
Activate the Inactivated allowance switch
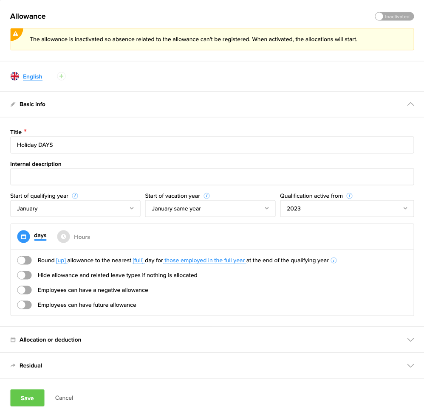[394, 17]
